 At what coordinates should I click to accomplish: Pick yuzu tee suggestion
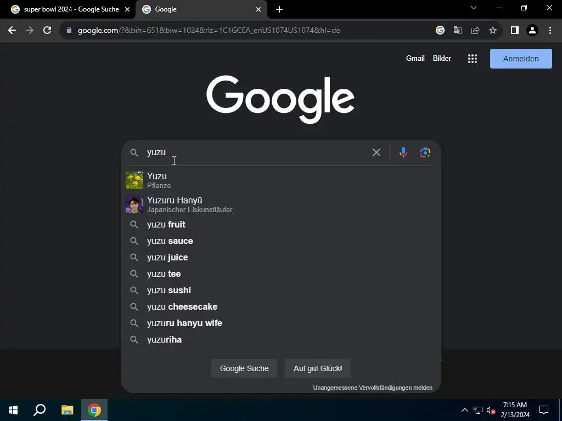(281, 274)
